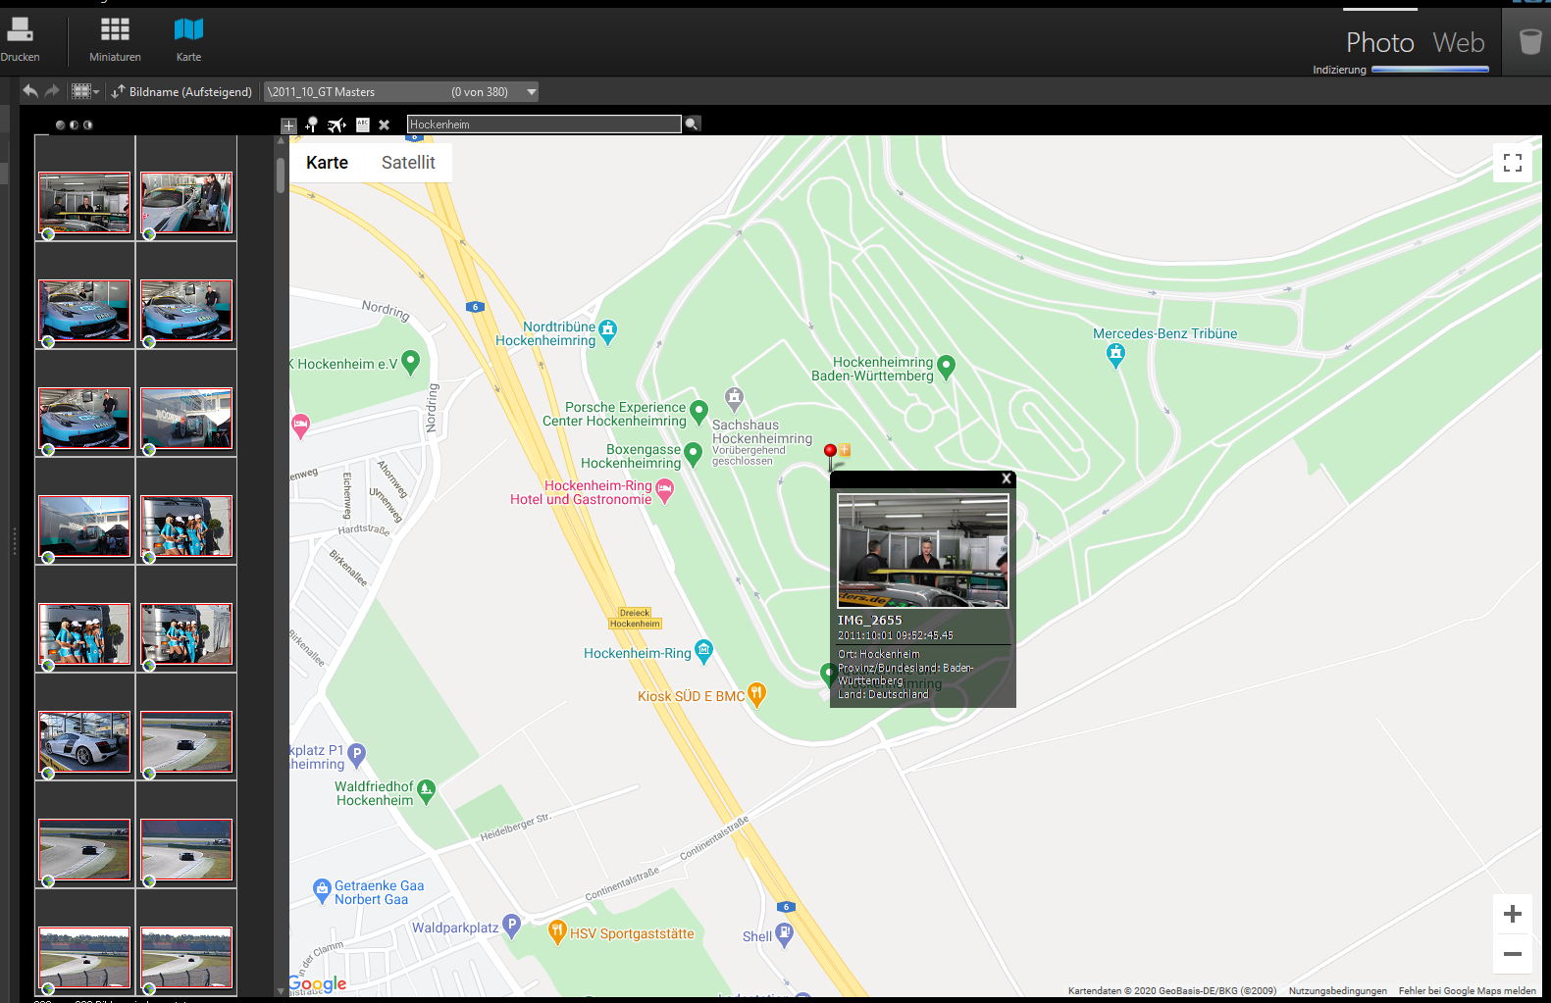Click the HSV Sportgaststätte map label
The width and height of the screenshot is (1551, 1003).
[632, 933]
